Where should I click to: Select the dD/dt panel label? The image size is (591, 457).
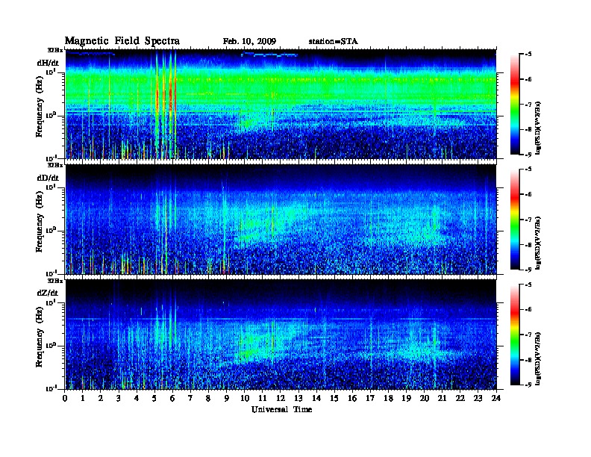[x=48, y=178]
